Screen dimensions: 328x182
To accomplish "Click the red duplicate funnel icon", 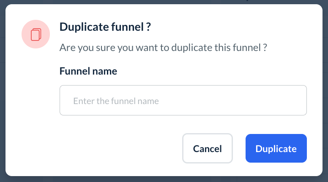I will tap(36, 34).
